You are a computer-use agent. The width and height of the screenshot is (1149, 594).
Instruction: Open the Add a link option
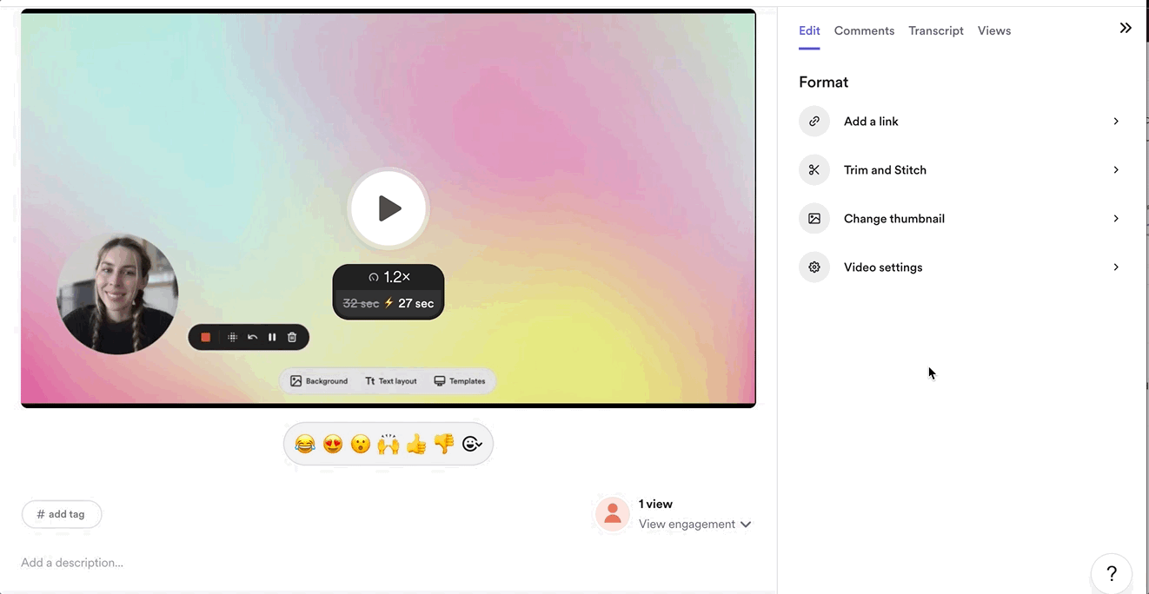960,122
